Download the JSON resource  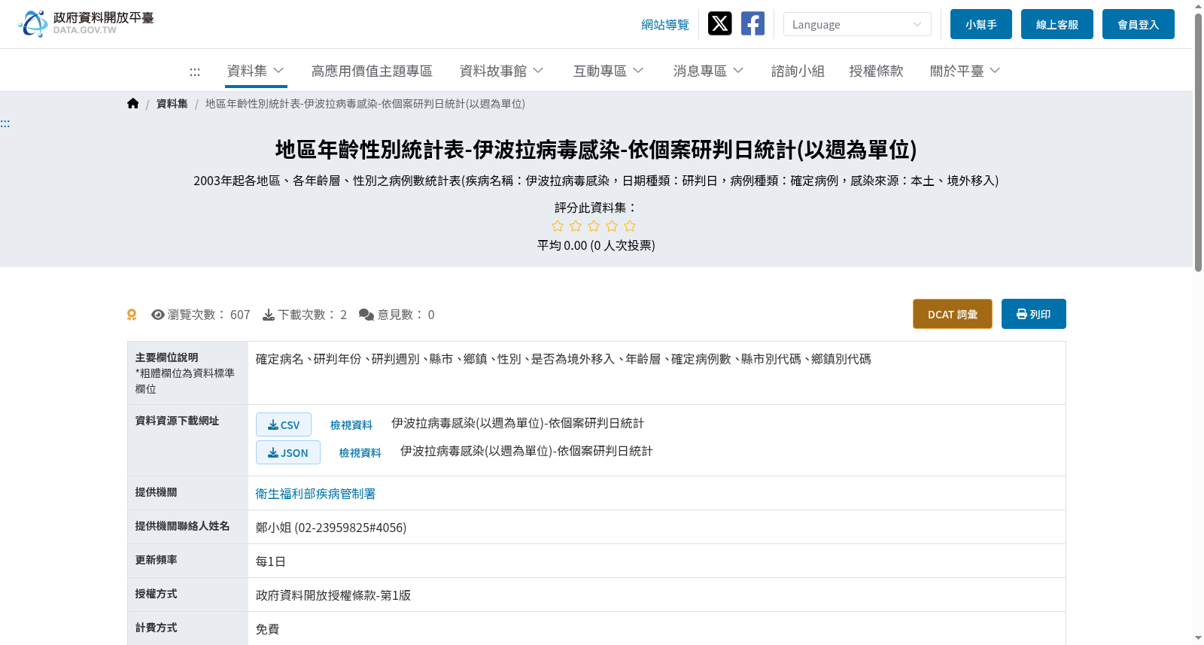point(288,452)
